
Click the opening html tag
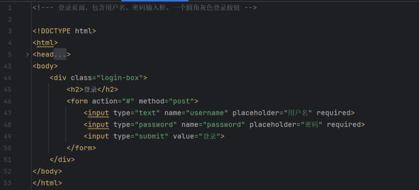click(x=45, y=43)
